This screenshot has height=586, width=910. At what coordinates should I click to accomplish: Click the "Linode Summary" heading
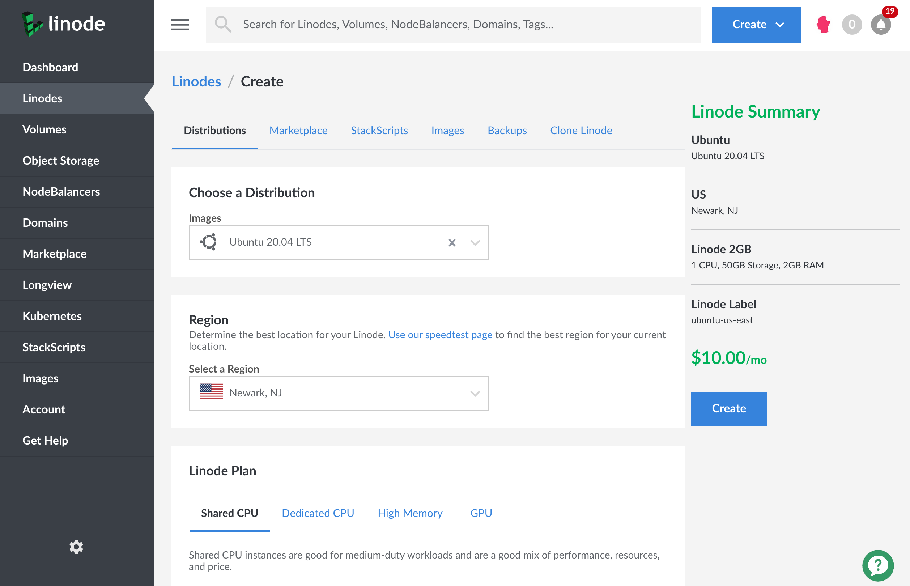[x=755, y=112]
